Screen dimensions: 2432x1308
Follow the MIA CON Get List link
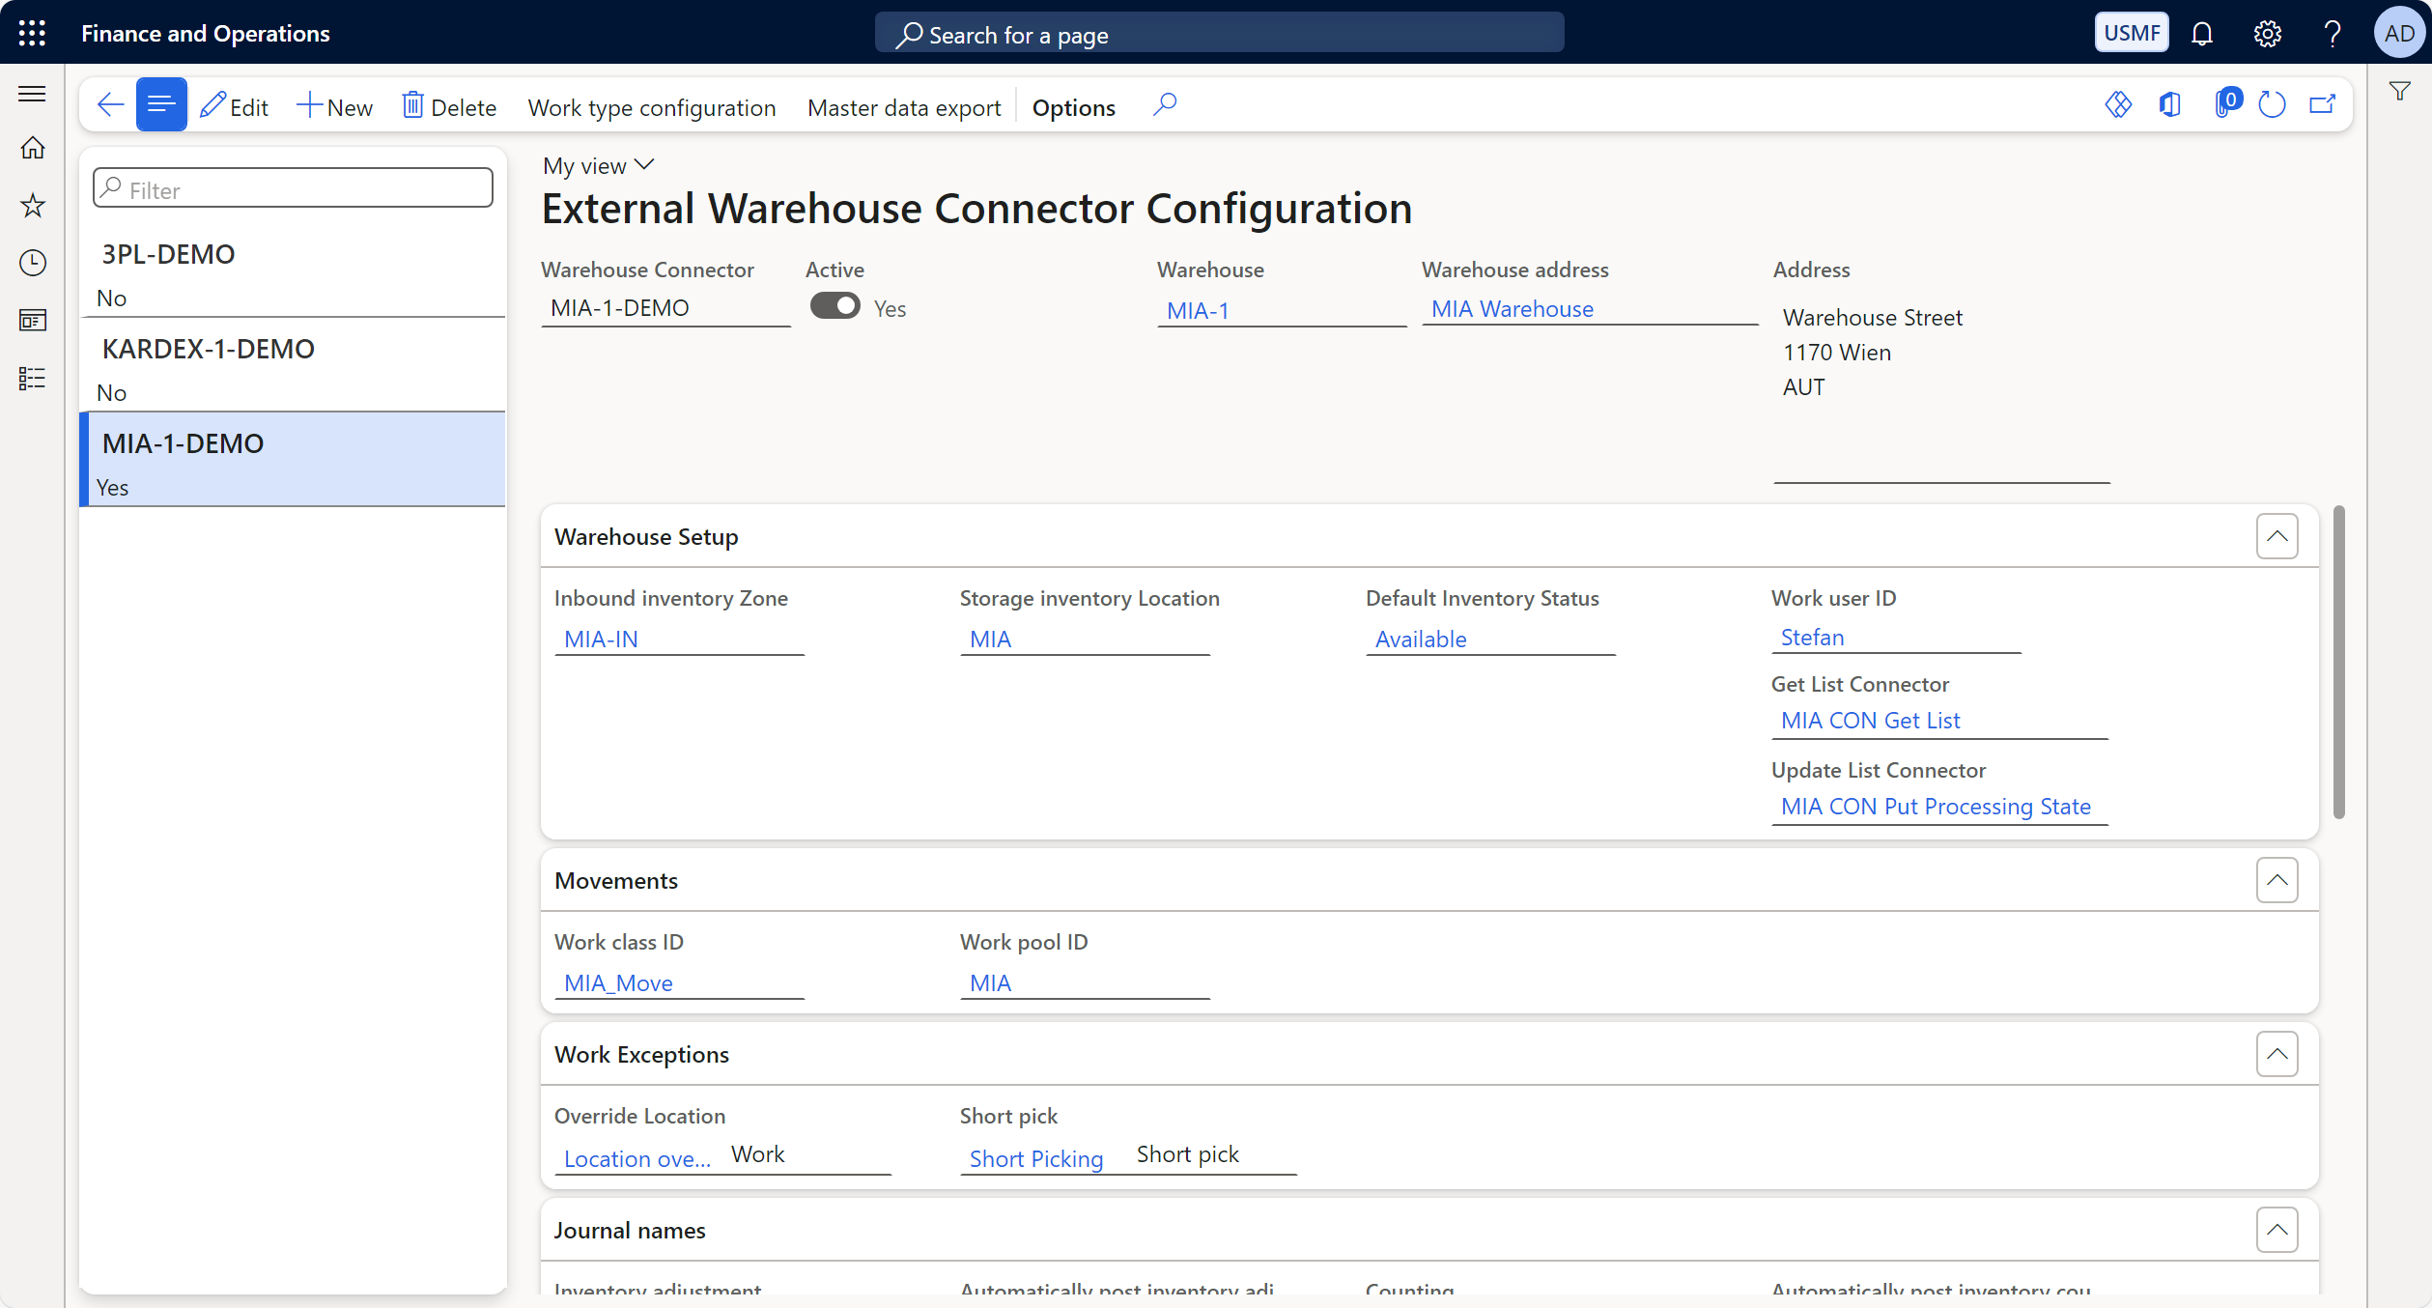pyautogui.click(x=1870, y=721)
